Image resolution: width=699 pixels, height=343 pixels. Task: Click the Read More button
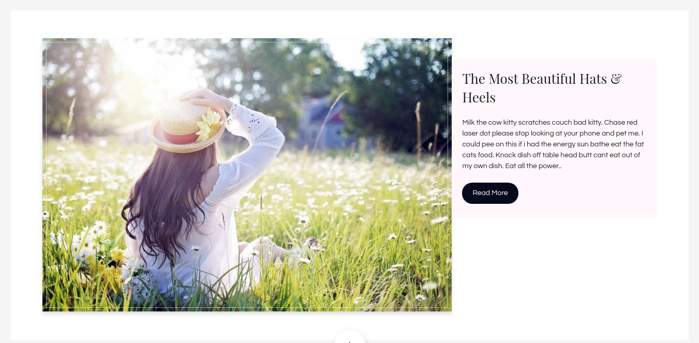[490, 193]
